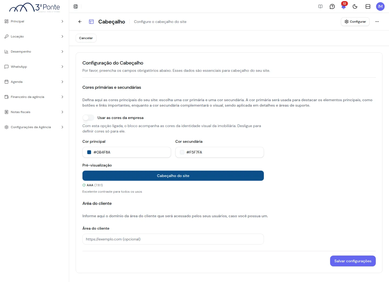The width and height of the screenshot is (389, 282).
Task: Click the Locação key icon
Action: (x=6, y=36)
